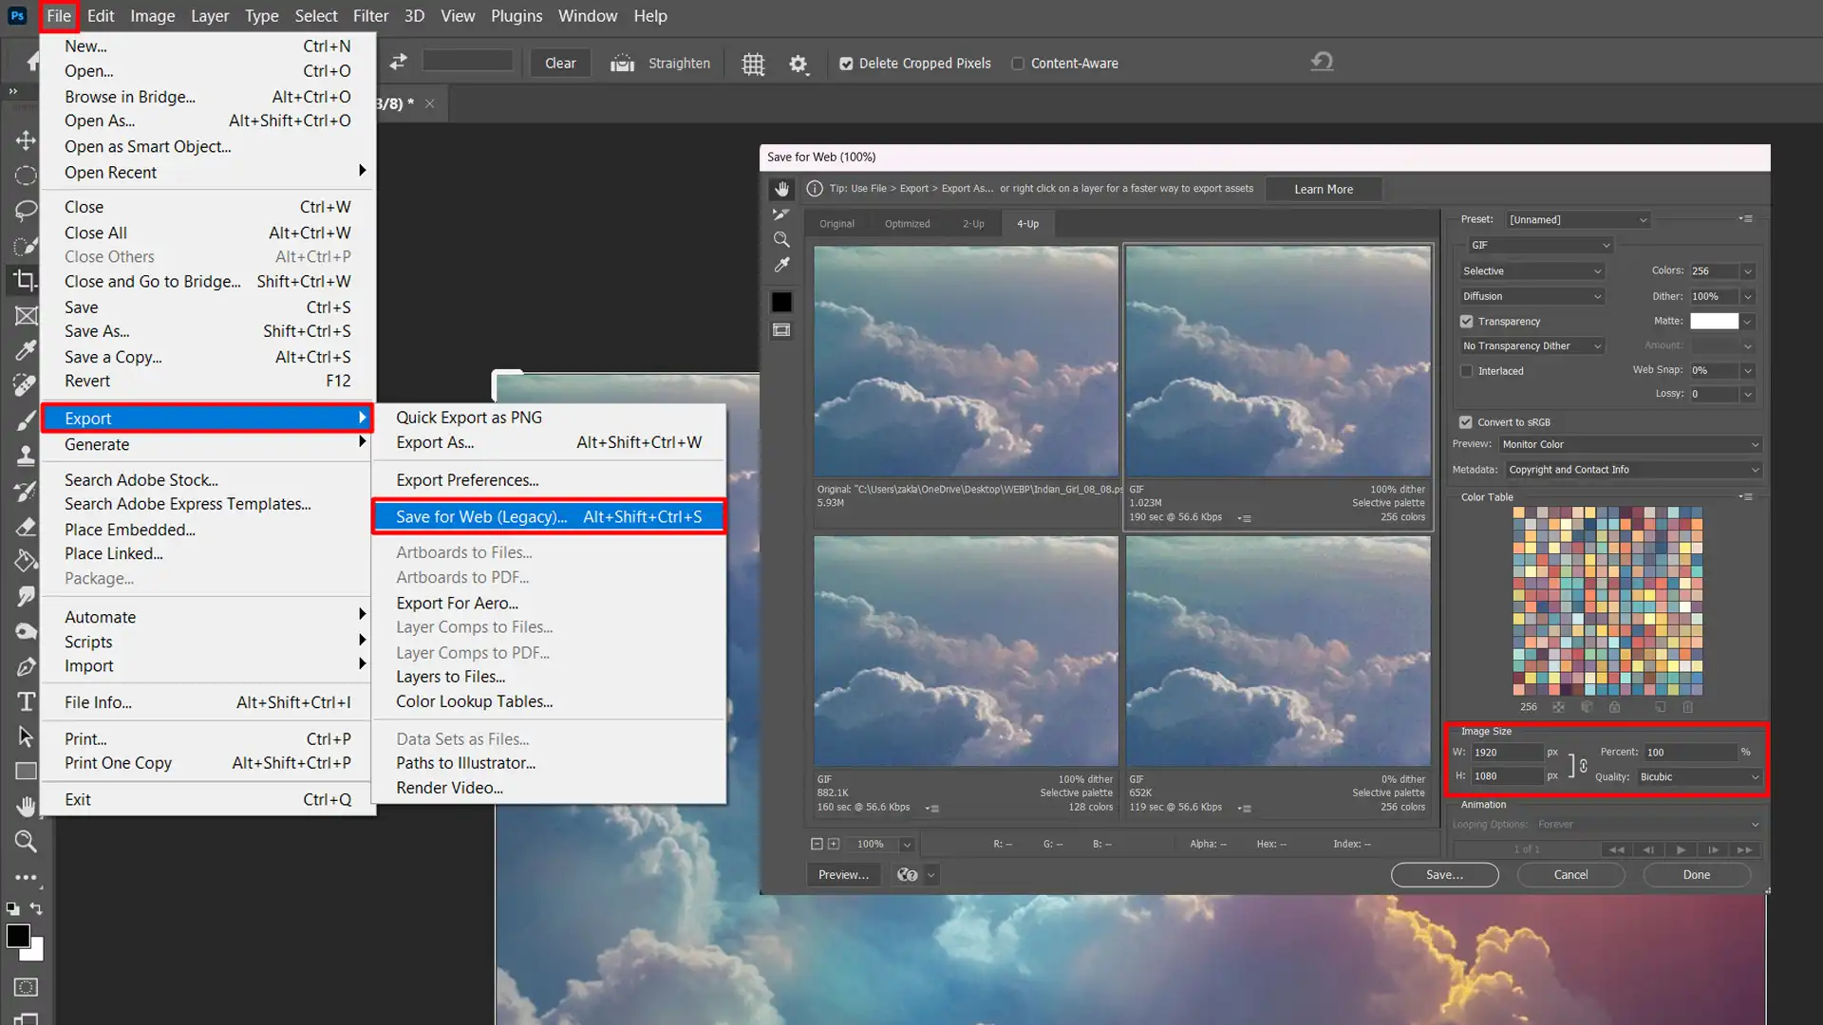Viewport: 1823px width, 1025px height.
Task: Open the Filter menu
Action: [370, 16]
